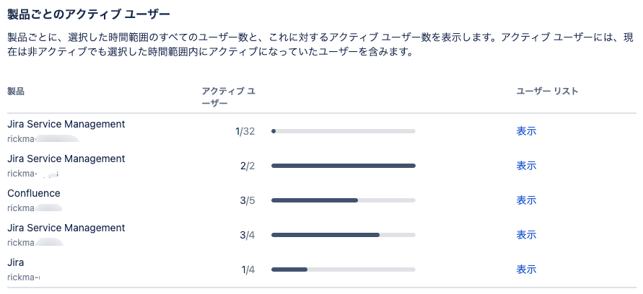Click the 製品 column header
The height and width of the screenshot is (294, 643).
coord(16,92)
